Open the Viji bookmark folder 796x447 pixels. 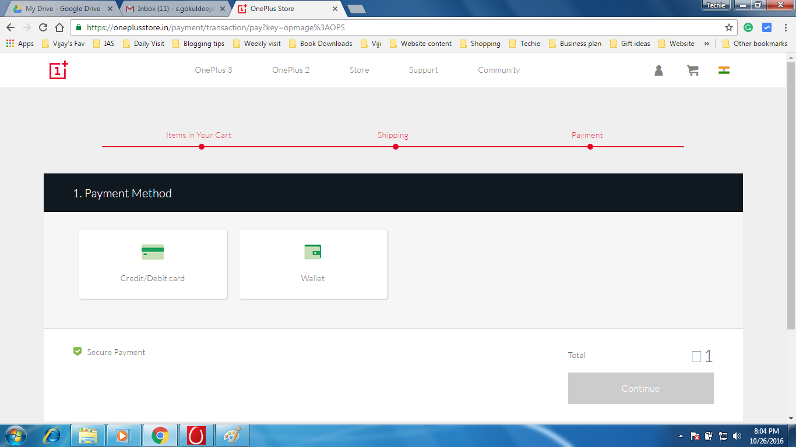[x=371, y=44]
